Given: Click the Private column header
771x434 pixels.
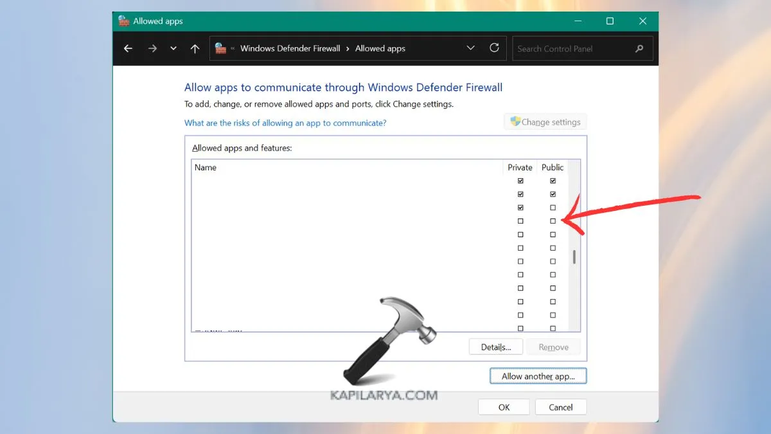Looking at the screenshot, I should coord(520,167).
